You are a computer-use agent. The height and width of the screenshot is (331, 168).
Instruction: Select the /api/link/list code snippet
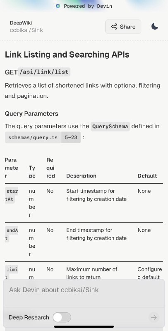[44, 72]
